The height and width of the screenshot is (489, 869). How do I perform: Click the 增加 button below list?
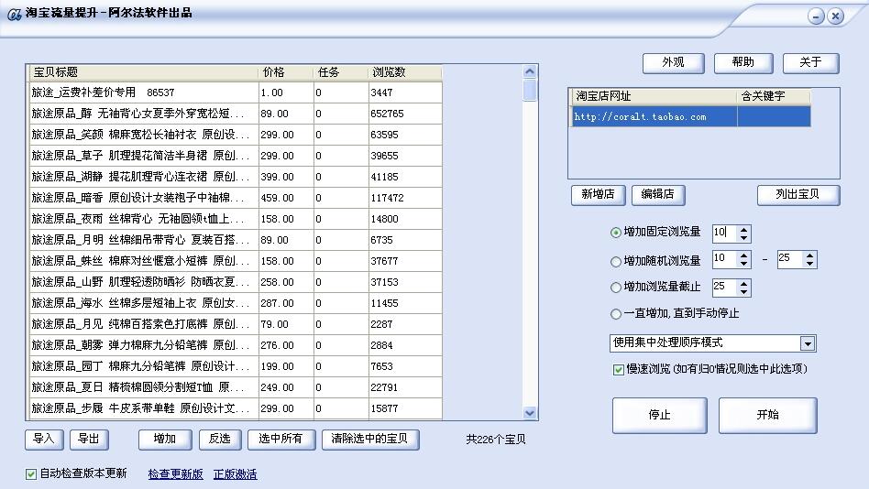click(165, 440)
